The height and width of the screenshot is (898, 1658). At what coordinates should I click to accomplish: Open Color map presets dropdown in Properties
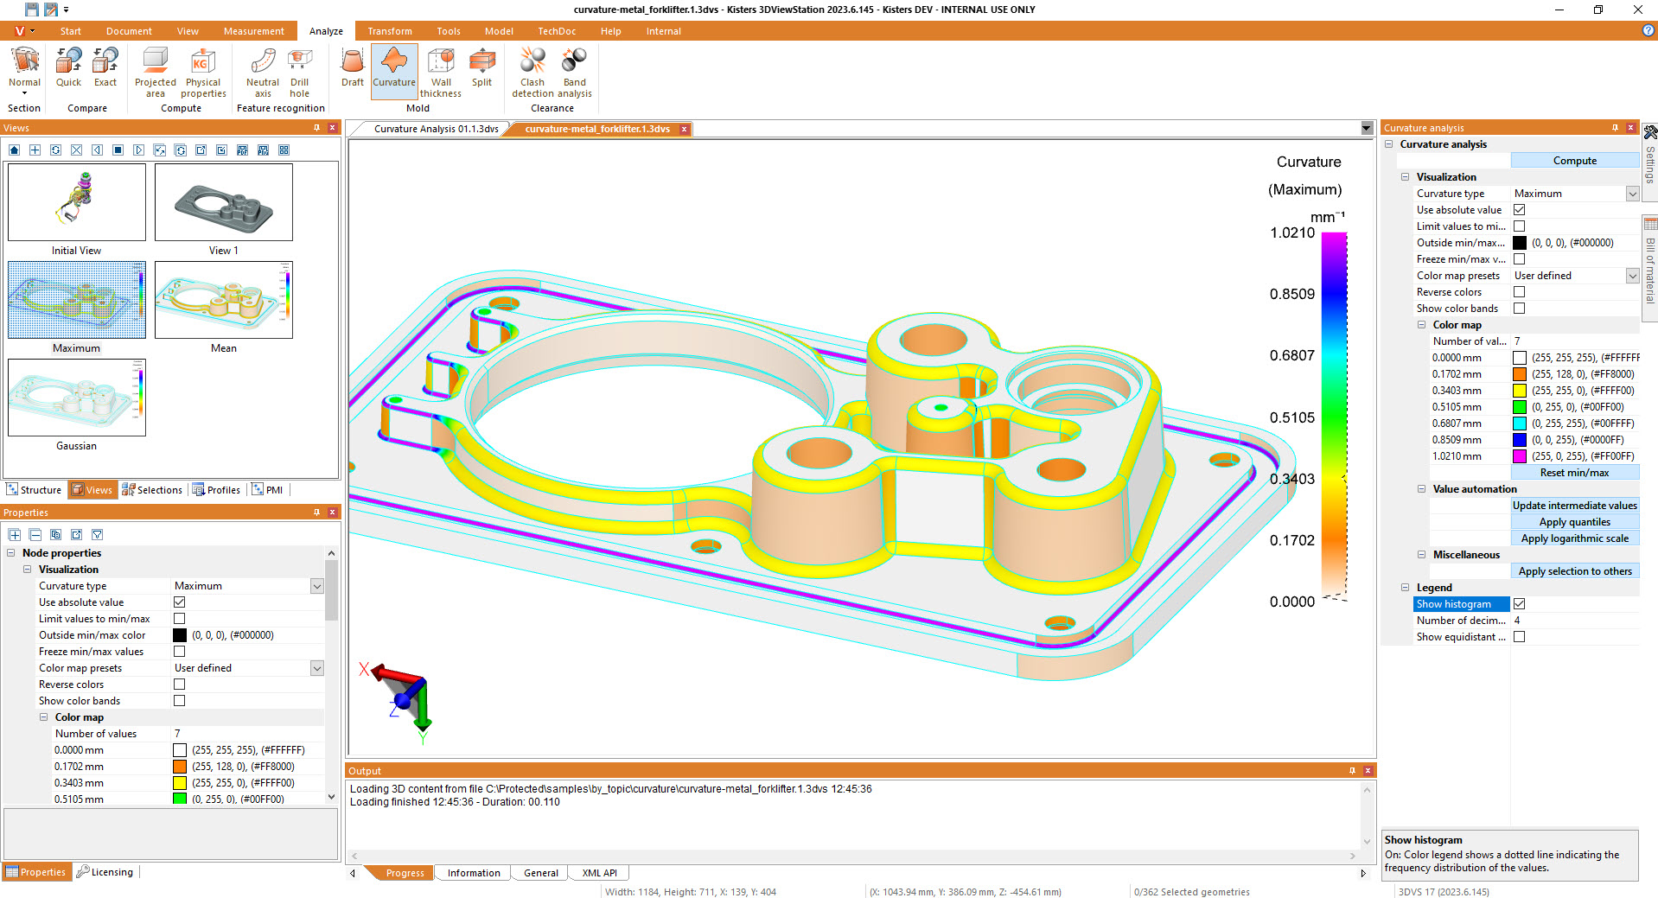pos(316,668)
